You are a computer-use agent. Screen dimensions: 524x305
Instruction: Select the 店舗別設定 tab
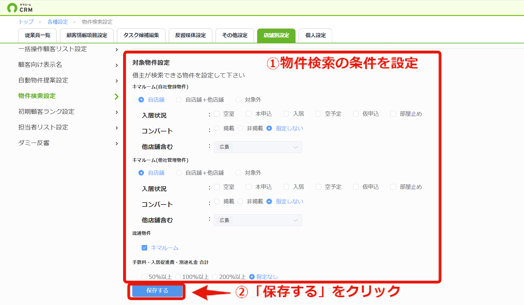pos(276,36)
